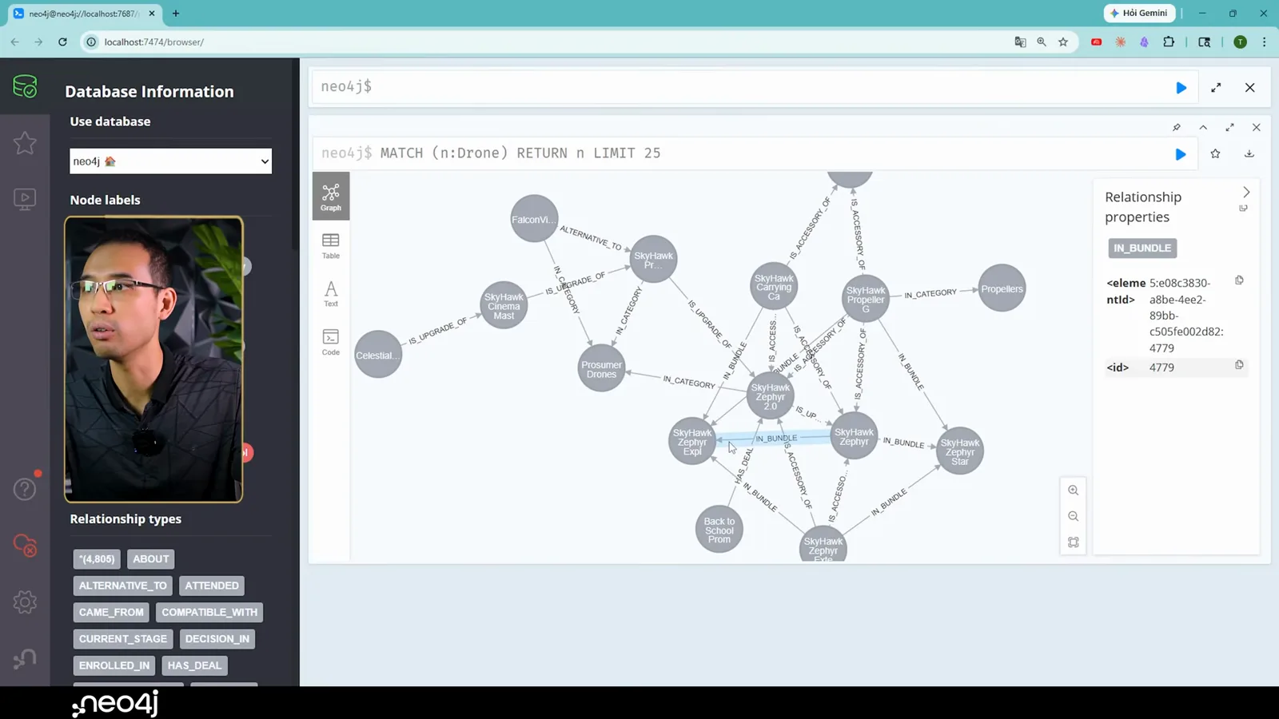Viewport: 1279px width, 719px height.
Task: Zoom in on the graph
Action: coord(1074,491)
